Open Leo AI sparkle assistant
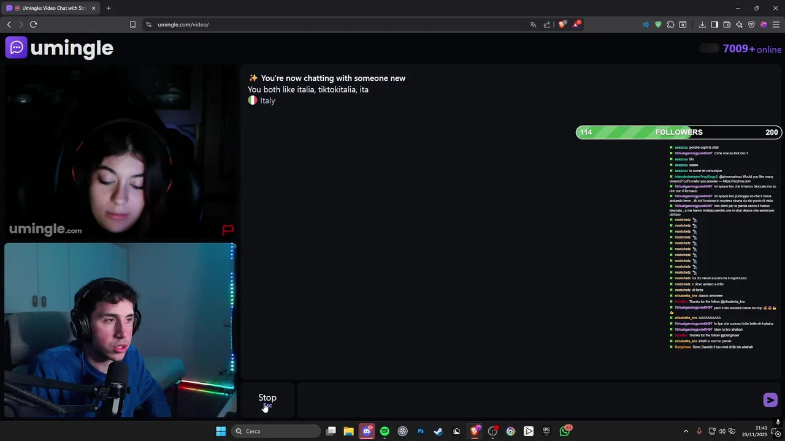 pyautogui.click(x=739, y=24)
